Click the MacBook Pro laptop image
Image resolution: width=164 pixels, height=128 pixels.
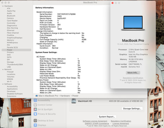pos(133,23)
